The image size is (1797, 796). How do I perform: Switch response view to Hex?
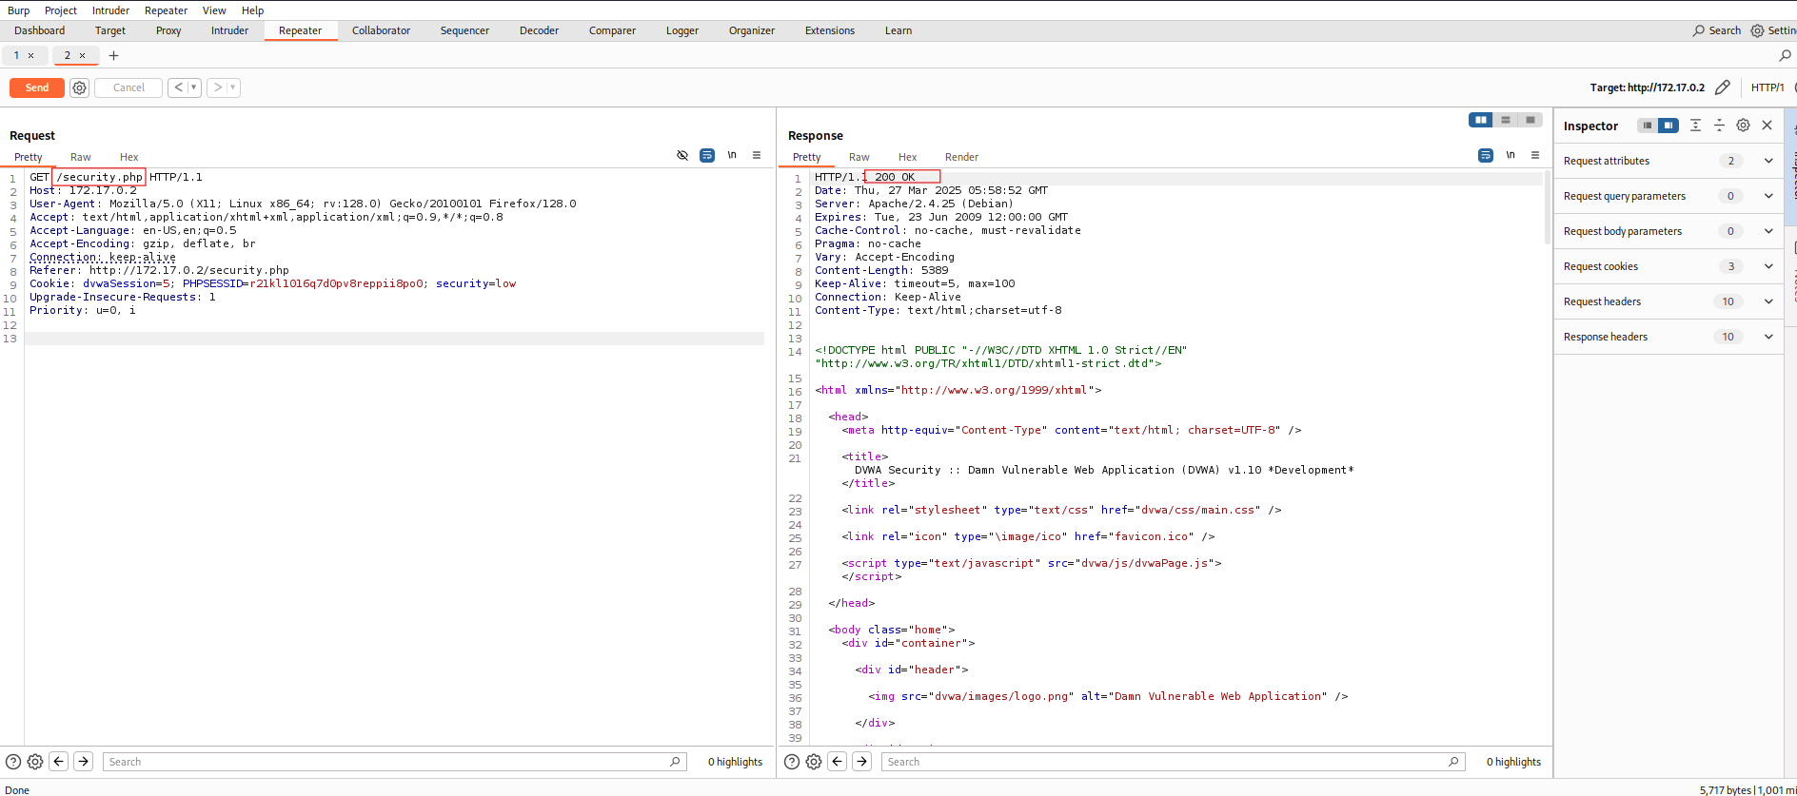coord(908,157)
